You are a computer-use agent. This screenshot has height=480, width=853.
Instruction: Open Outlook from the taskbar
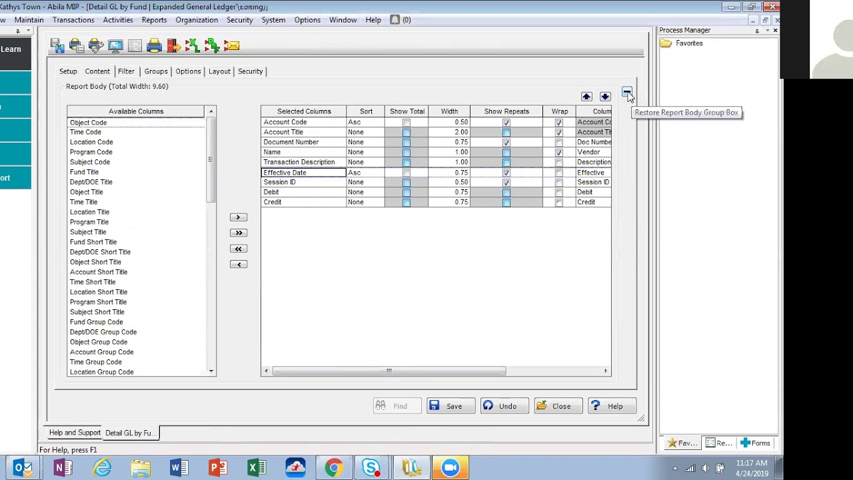tap(23, 468)
